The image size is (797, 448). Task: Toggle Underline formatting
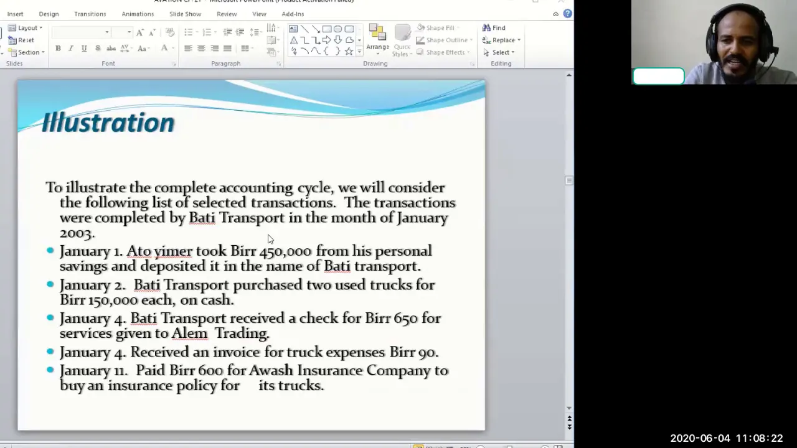pyautogui.click(x=84, y=48)
